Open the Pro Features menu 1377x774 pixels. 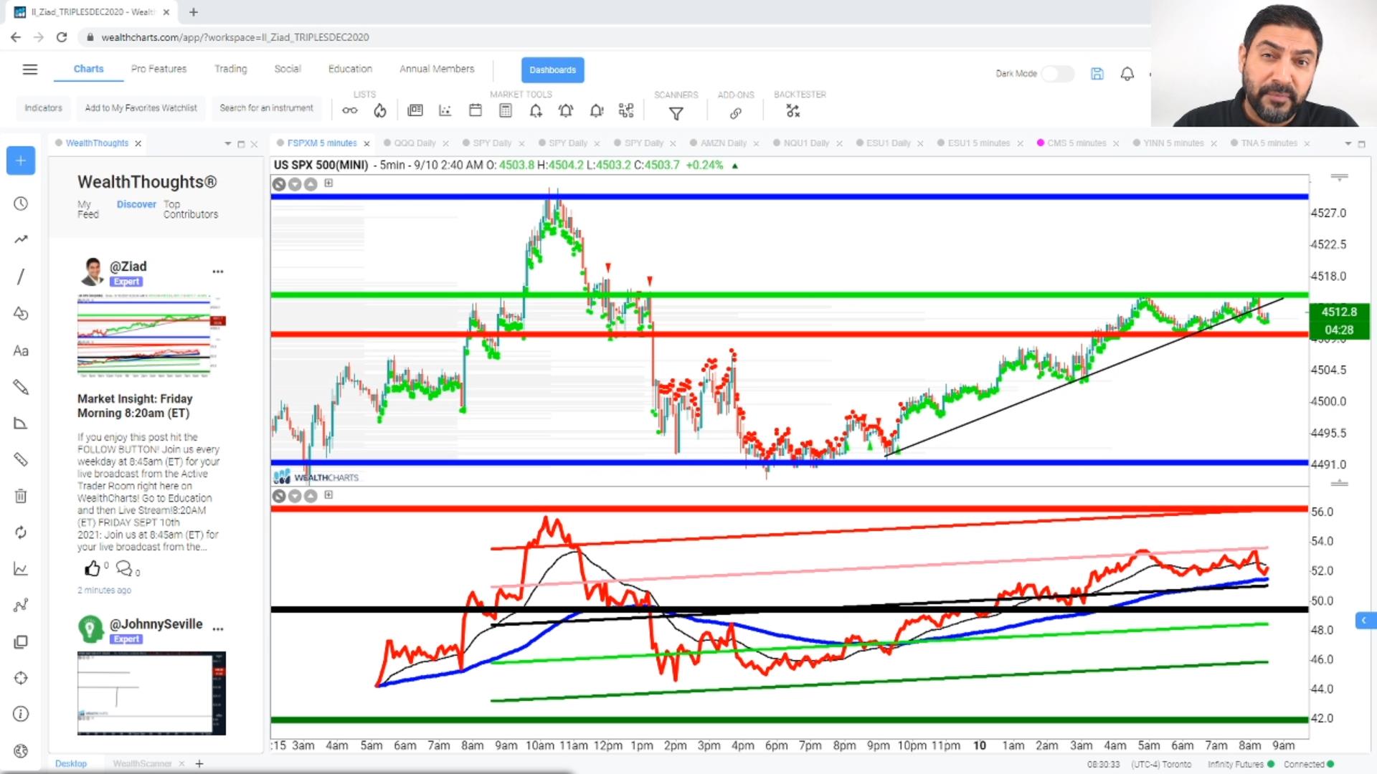coord(158,69)
